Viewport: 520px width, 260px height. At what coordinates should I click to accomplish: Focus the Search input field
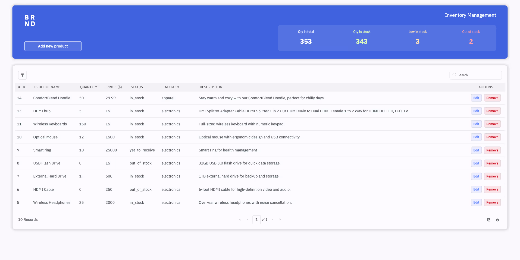475,75
